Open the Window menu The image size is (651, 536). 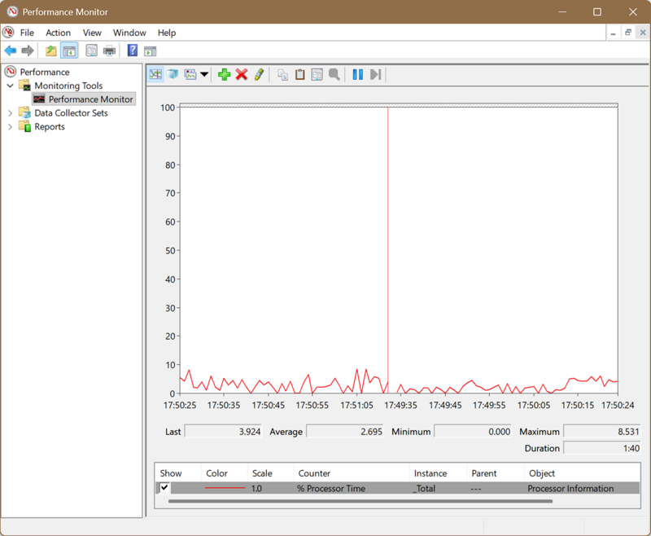[x=129, y=33]
